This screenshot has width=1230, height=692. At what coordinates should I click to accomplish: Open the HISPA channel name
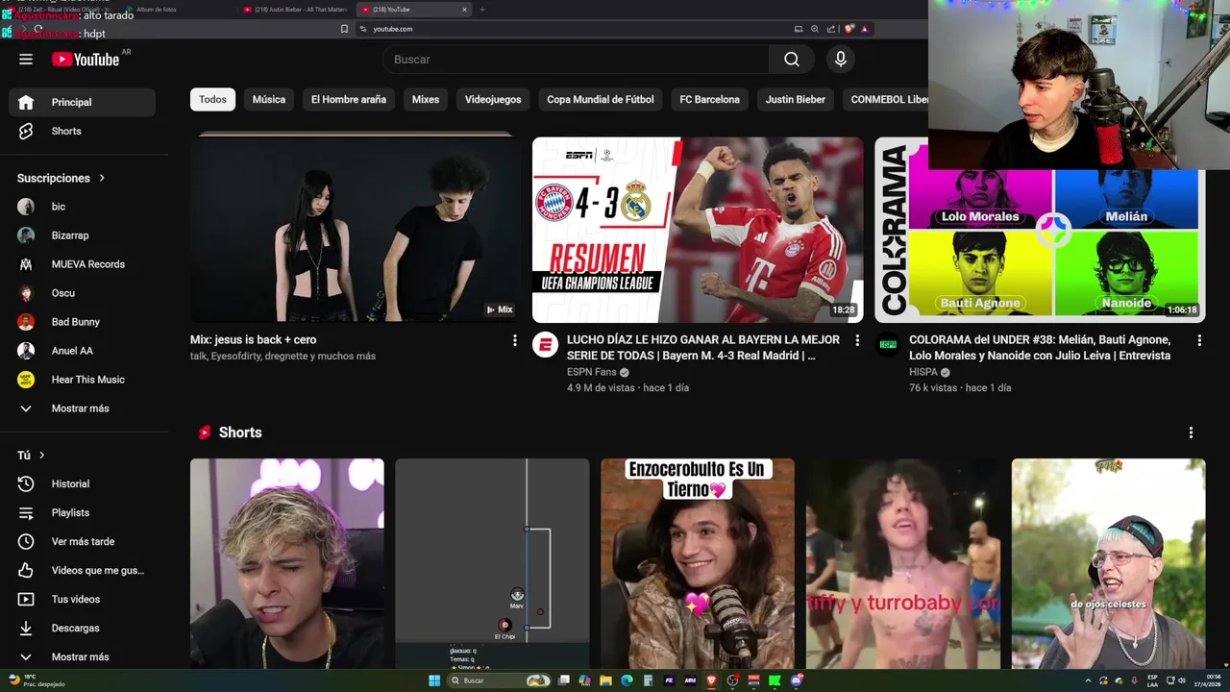click(x=923, y=372)
